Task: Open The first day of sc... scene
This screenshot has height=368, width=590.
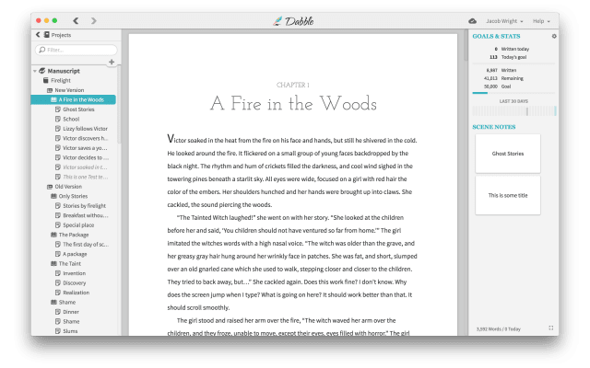Action: click(x=86, y=245)
